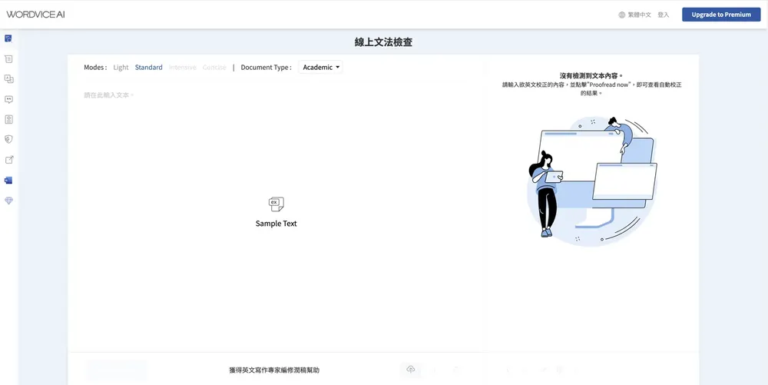This screenshot has height=385, width=768.
Task: Click the 線上文法檢查 page title
Action: coord(383,42)
